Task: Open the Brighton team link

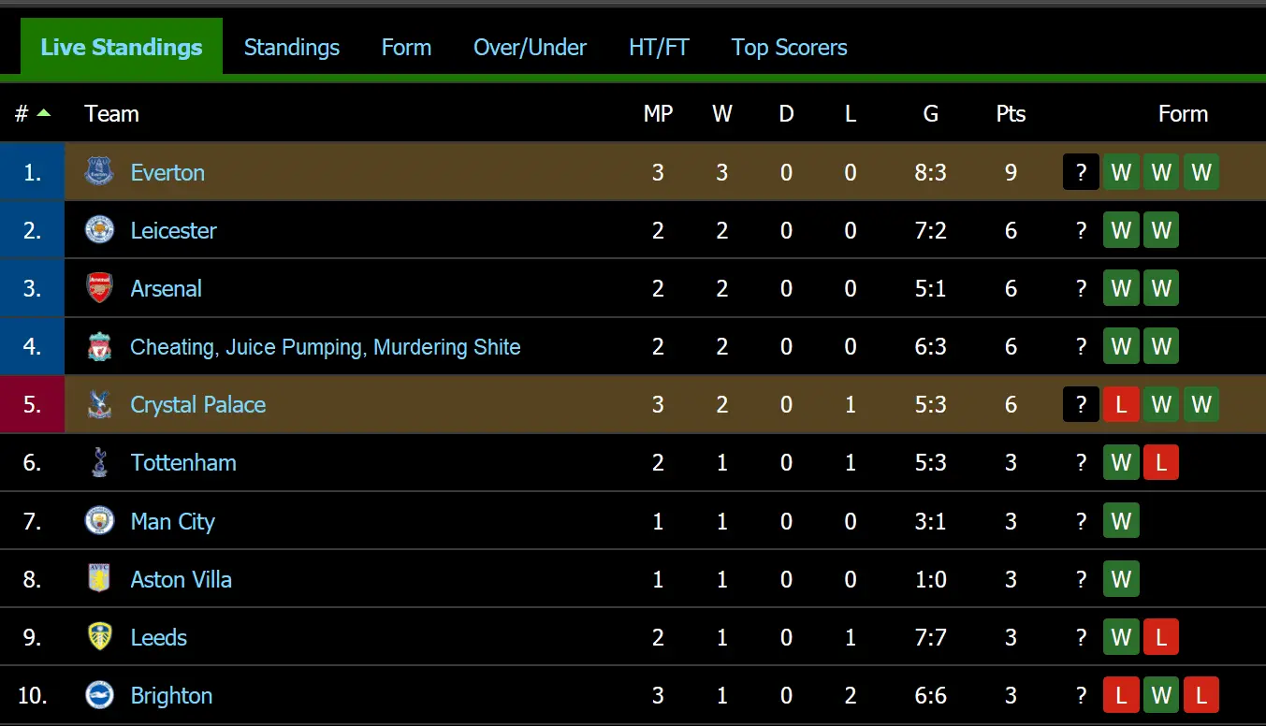Action: point(171,695)
